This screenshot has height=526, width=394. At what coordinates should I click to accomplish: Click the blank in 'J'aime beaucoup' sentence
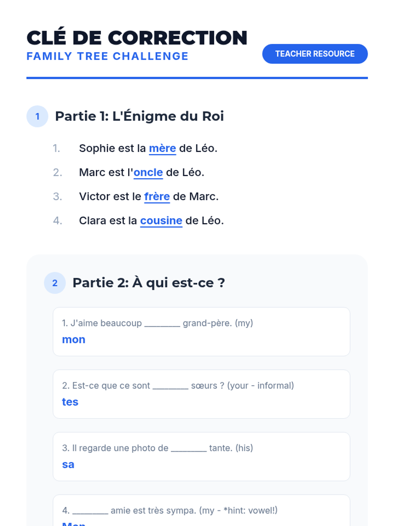162,324
